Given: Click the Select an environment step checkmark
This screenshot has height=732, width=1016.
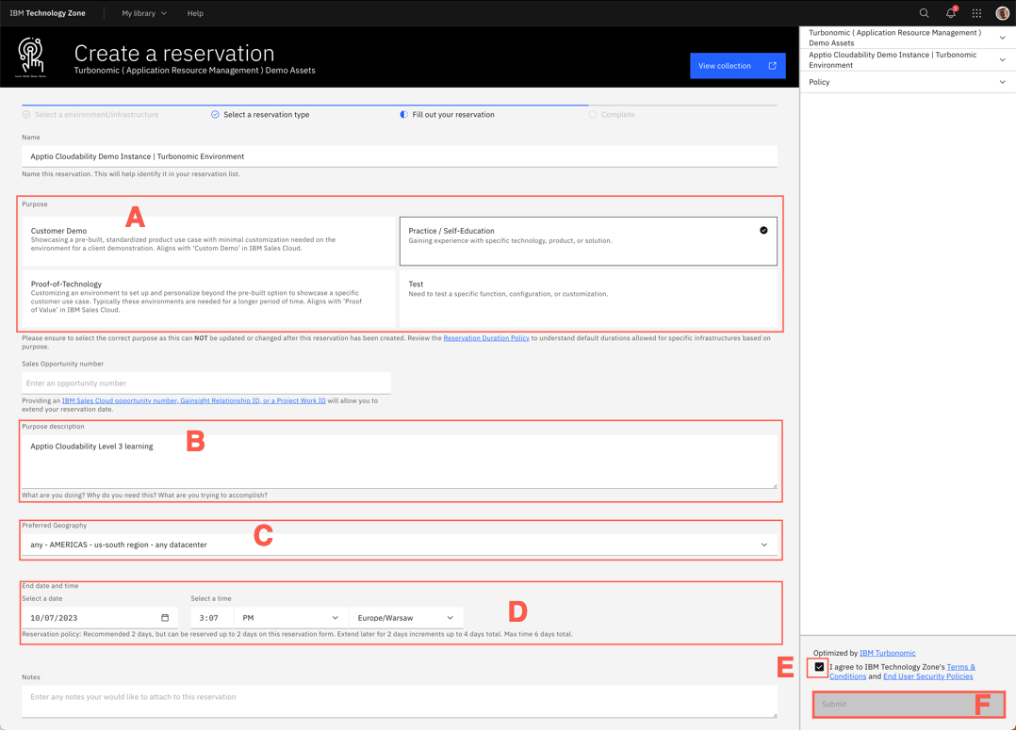Looking at the screenshot, I should click(26, 115).
